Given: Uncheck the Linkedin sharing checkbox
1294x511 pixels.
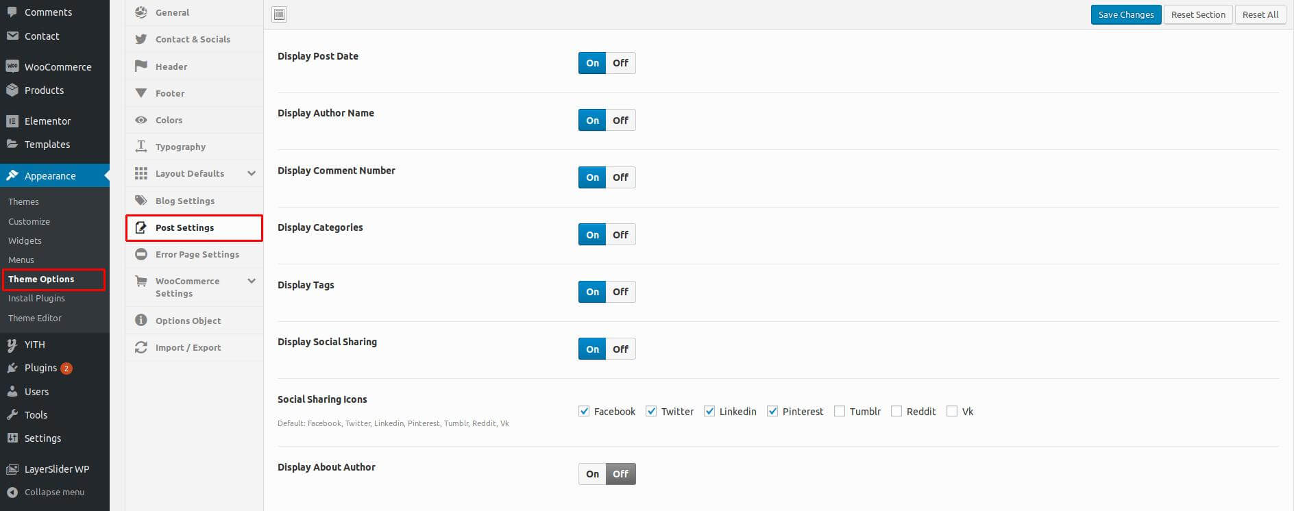Looking at the screenshot, I should tap(709, 411).
